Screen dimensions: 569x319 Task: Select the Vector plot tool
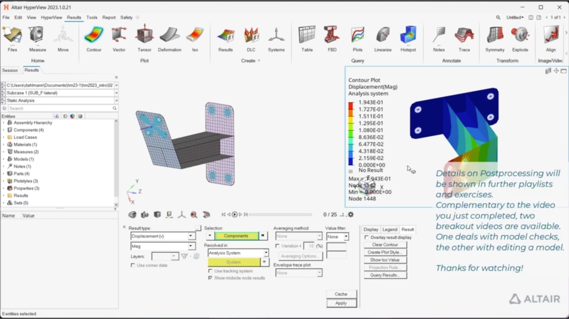pyautogui.click(x=119, y=39)
